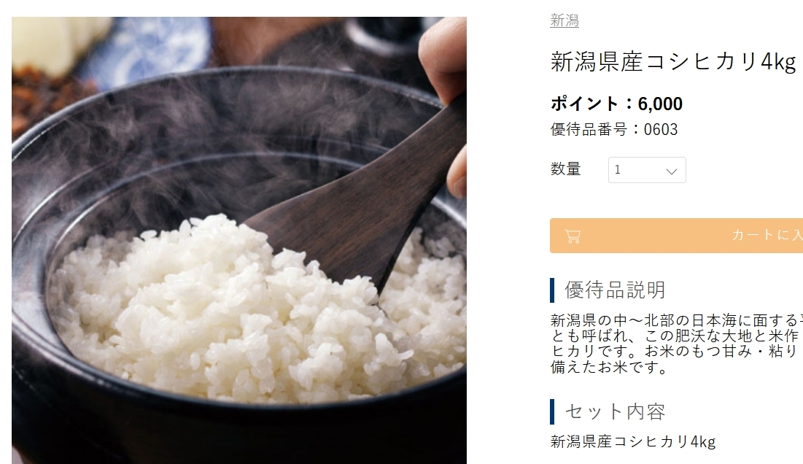Click the 数量 label
Viewport: 803px width, 464px height.
pos(566,169)
